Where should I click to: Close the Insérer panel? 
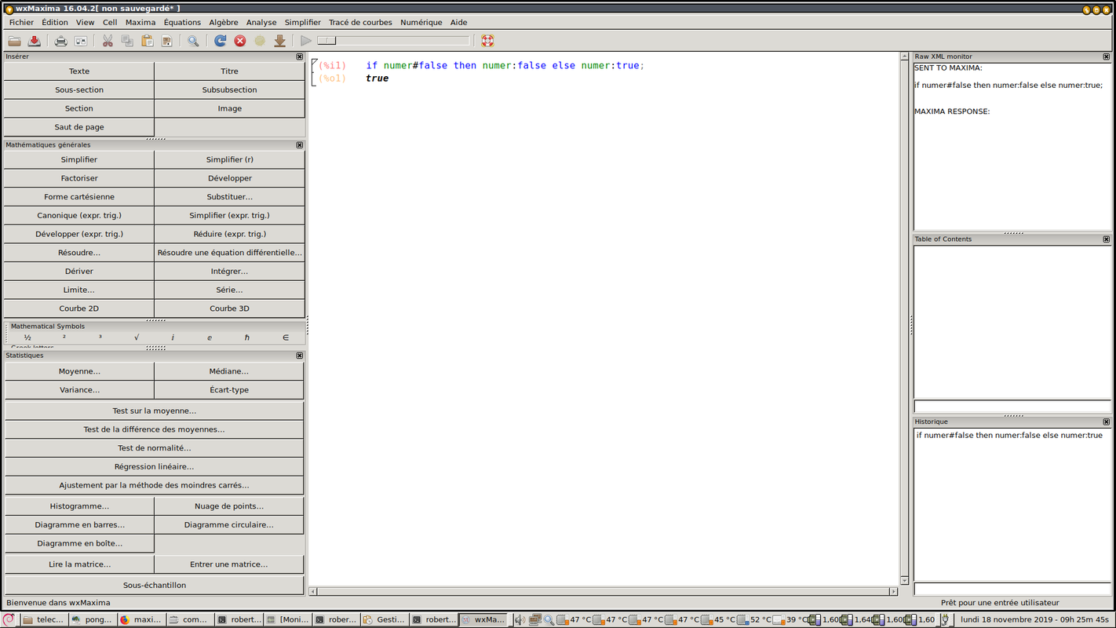click(x=300, y=57)
